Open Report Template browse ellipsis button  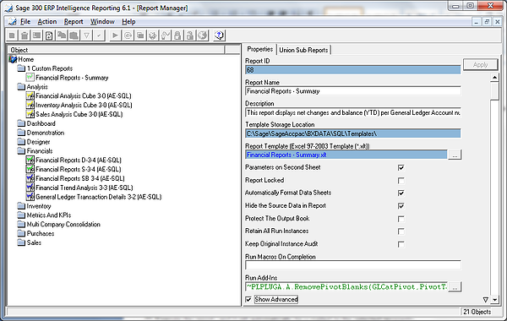(455, 155)
